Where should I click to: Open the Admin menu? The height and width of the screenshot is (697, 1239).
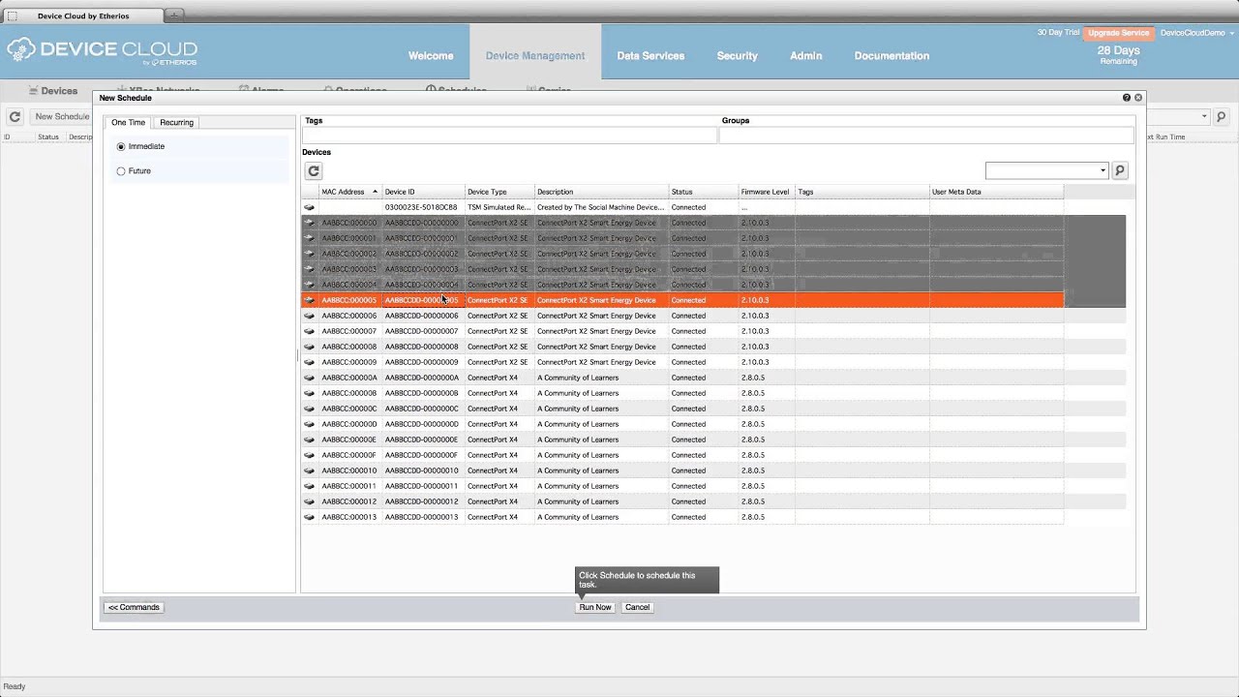(x=805, y=56)
